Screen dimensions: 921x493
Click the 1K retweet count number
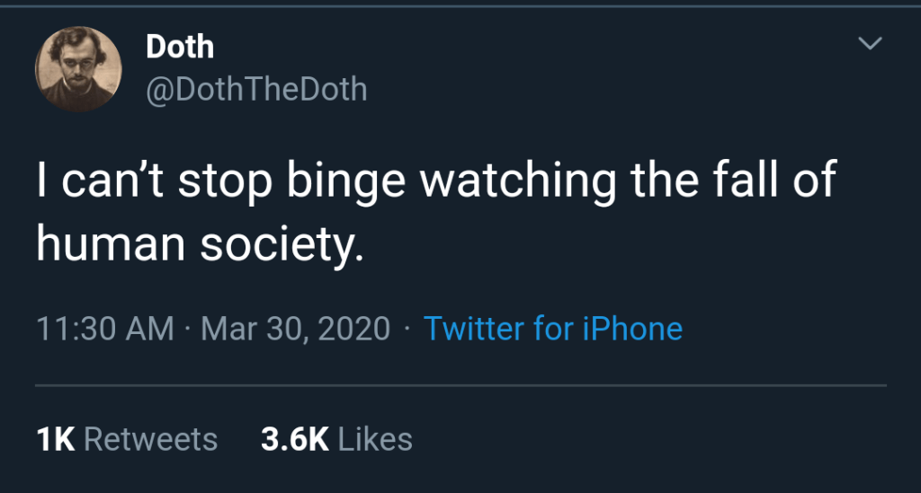(55, 439)
